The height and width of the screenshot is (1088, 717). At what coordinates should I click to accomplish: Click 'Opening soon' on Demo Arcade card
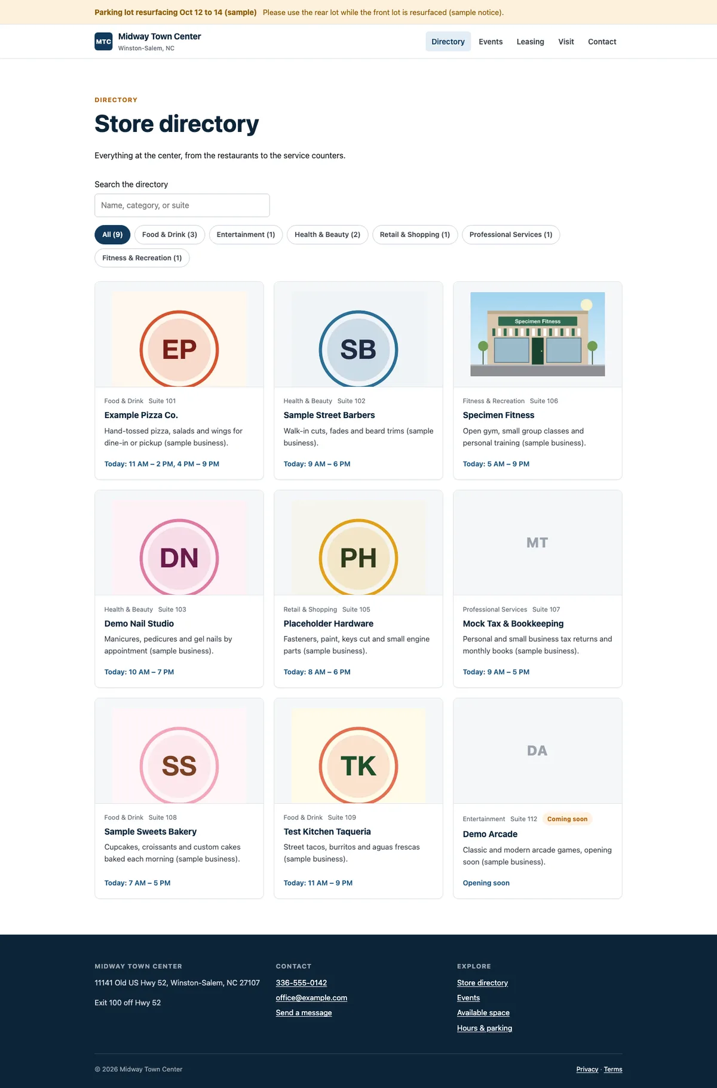[486, 883]
